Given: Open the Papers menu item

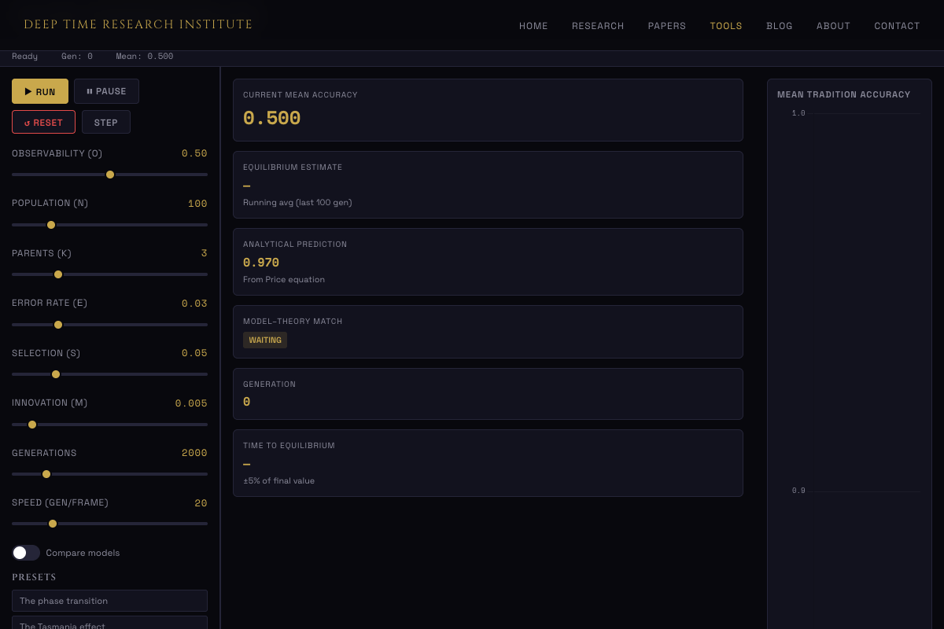Looking at the screenshot, I should pyautogui.click(x=667, y=26).
